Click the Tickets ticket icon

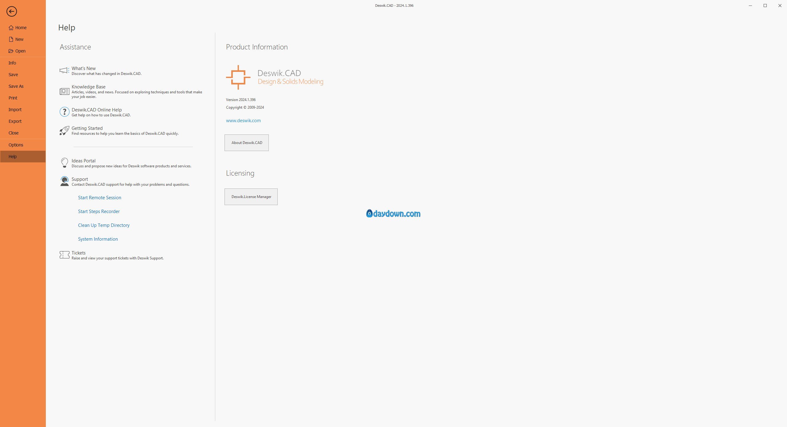tap(64, 255)
